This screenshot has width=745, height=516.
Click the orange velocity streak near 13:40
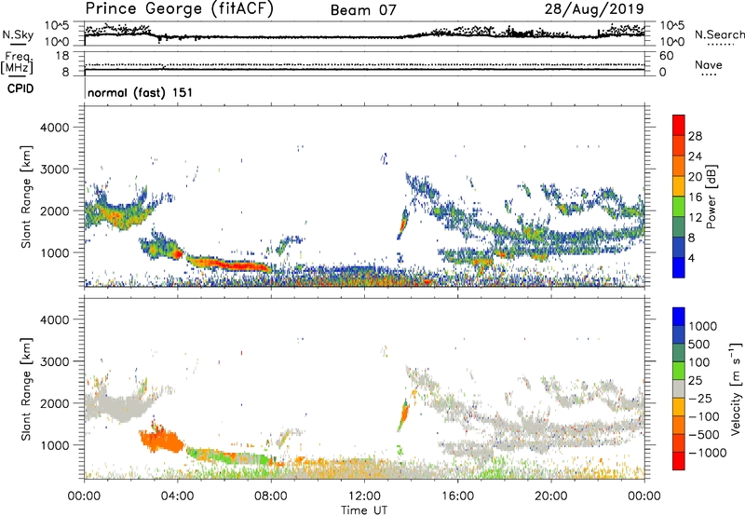[x=403, y=415]
